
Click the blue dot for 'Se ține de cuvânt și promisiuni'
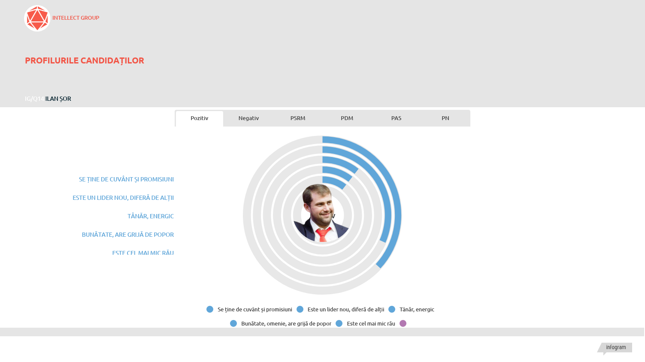click(210, 309)
